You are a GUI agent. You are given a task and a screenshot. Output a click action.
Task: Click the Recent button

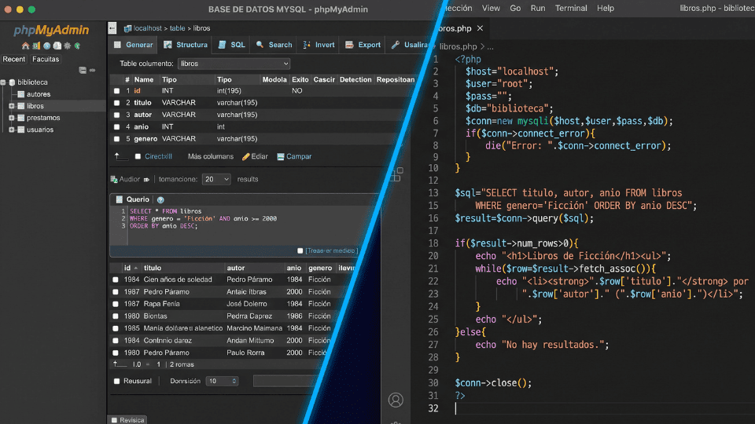pos(14,59)
